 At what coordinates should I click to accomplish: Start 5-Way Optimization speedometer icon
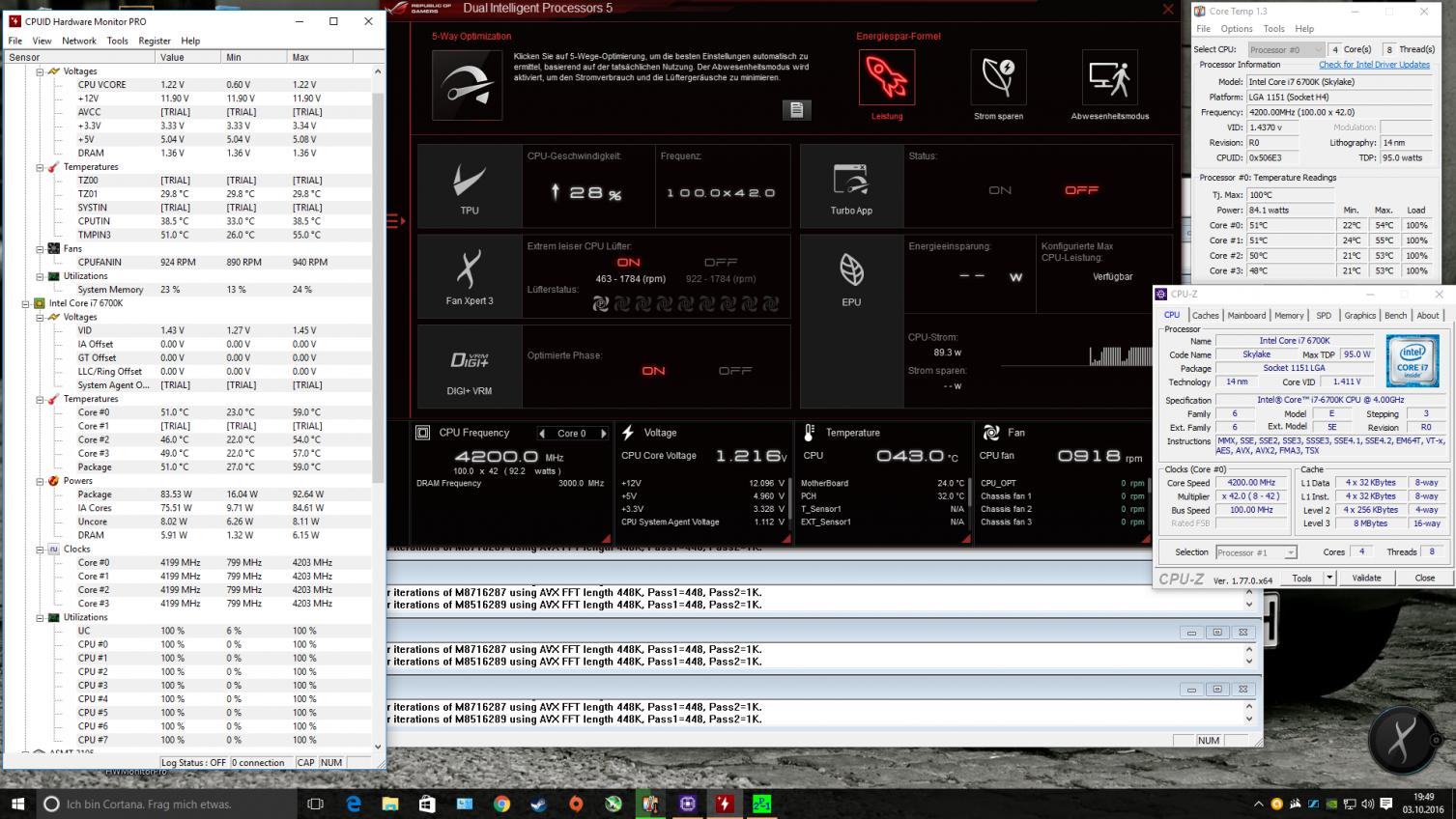click(x=467, y=85)
